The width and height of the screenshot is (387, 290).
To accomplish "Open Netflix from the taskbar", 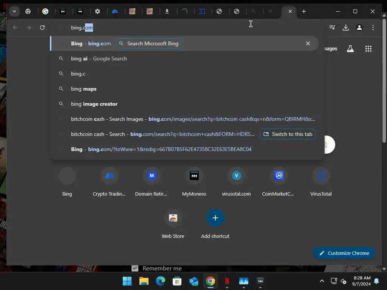I will click(x=227, y=281).
